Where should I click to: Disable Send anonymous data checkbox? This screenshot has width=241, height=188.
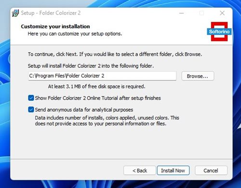click(x=31, y=109)
